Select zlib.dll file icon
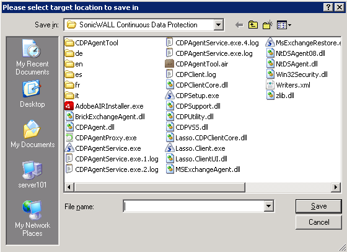The height and width of the screenshot is (252, 347). [270, 96]
